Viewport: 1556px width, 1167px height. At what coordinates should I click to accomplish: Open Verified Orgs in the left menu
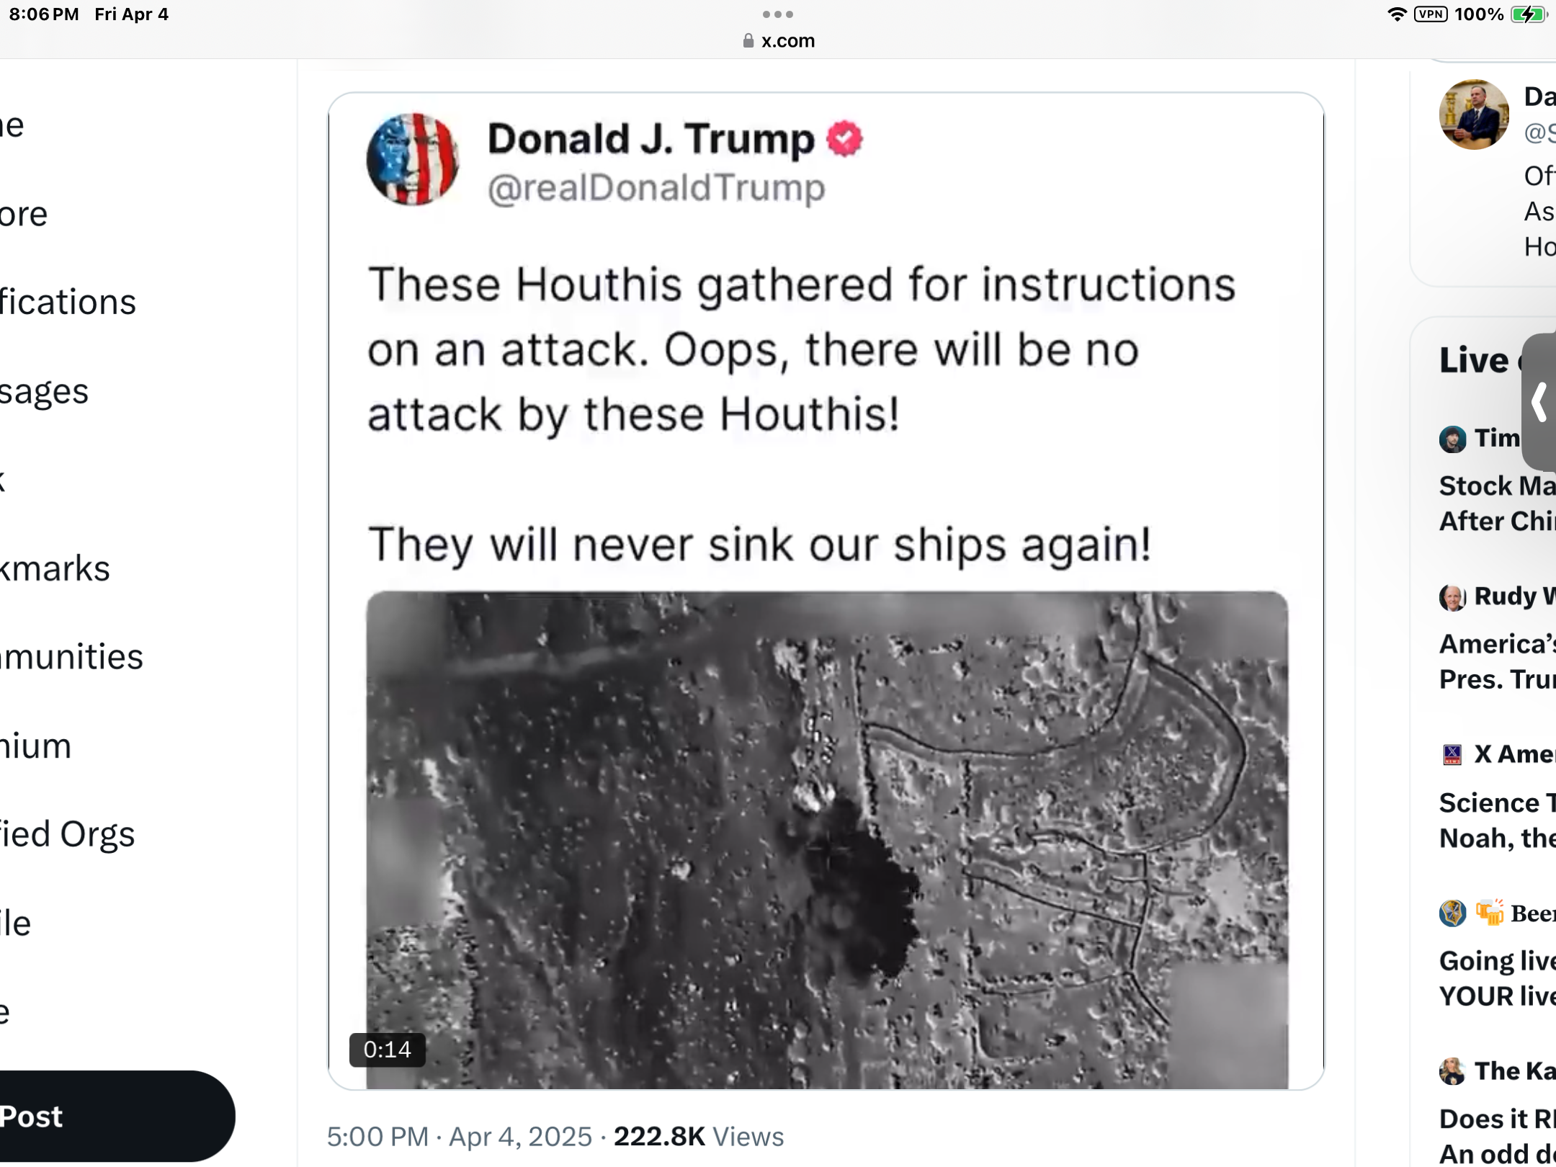click(67, 835)
